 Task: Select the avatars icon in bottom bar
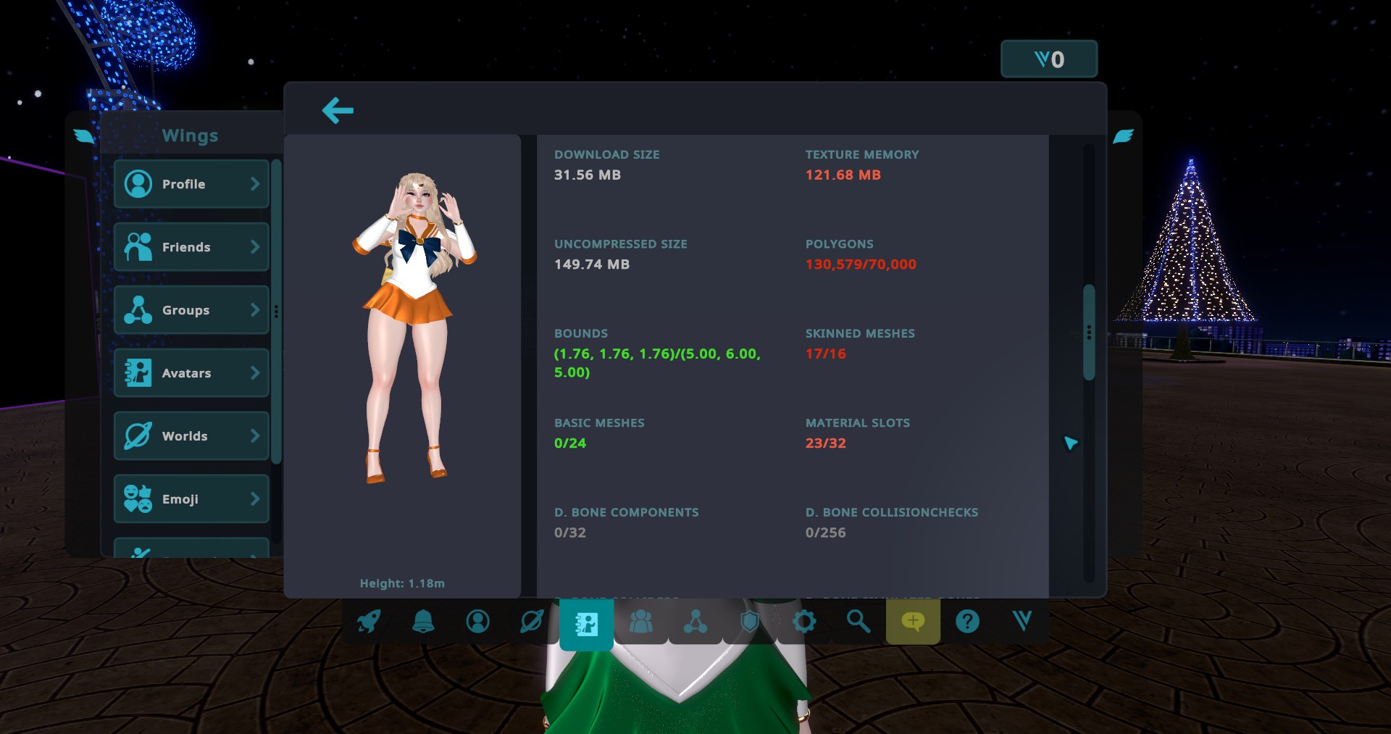pos(586,623)
